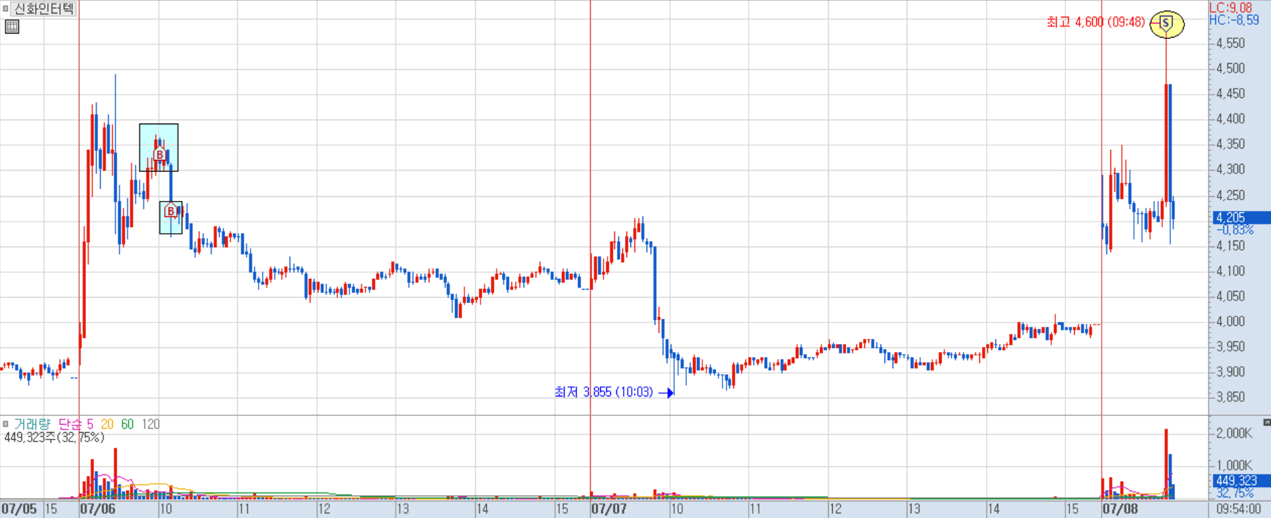Click the 4,500 price axis label
The image size is (1271, 518).
tap(1231, 69)
